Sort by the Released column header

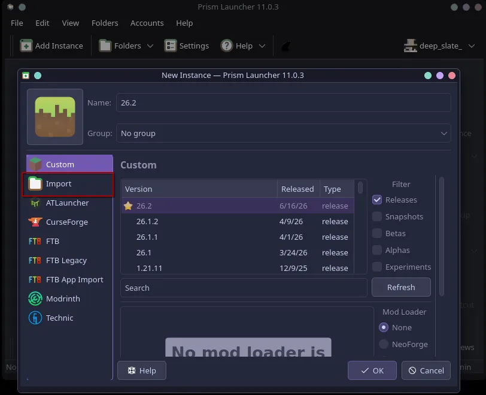[x=298, y=189]
